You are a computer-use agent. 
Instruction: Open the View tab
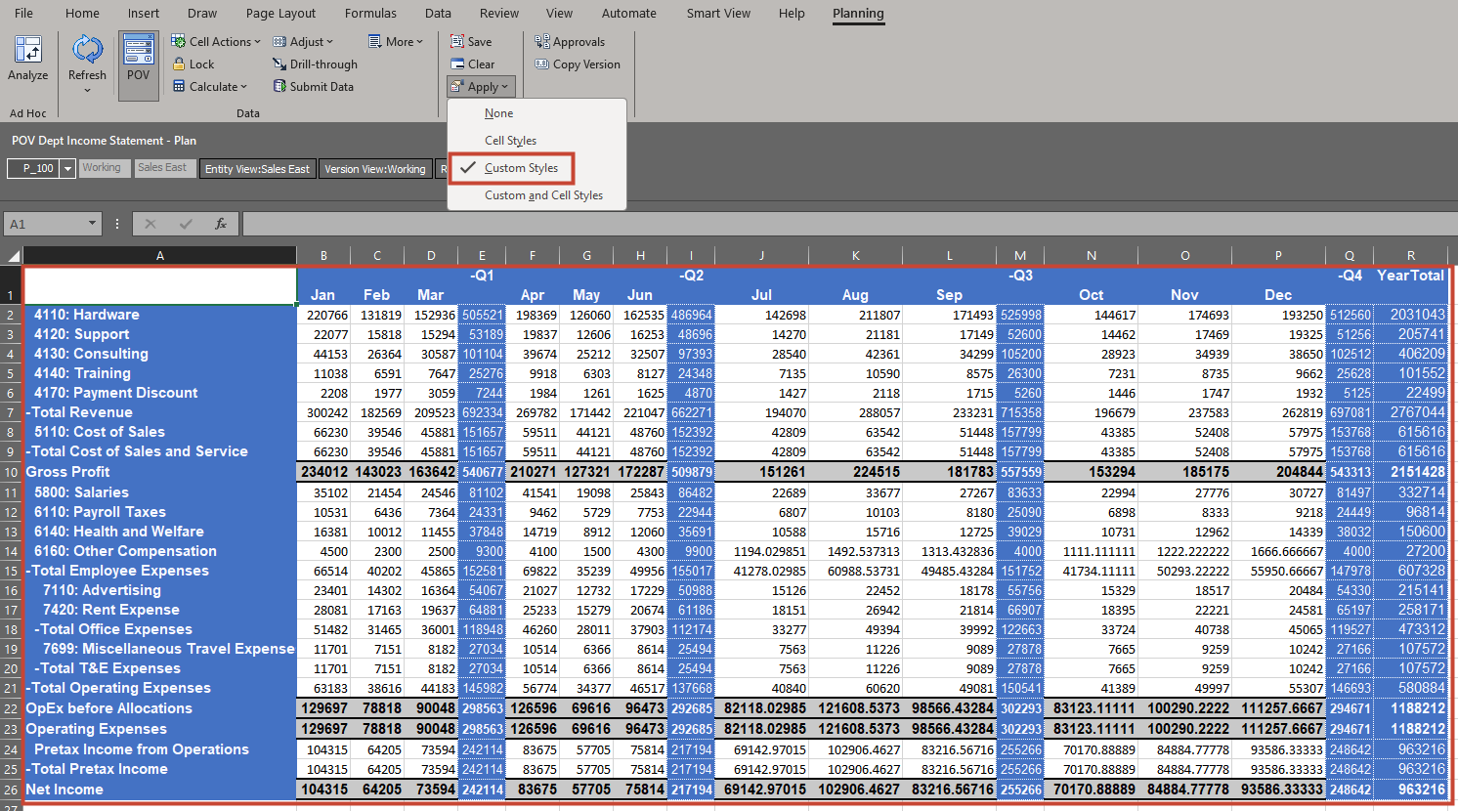click(559, 13)
